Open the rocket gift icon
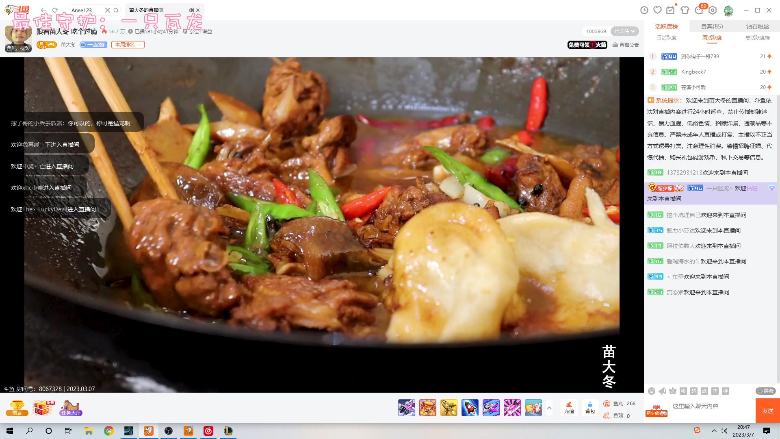 point(470,408)
